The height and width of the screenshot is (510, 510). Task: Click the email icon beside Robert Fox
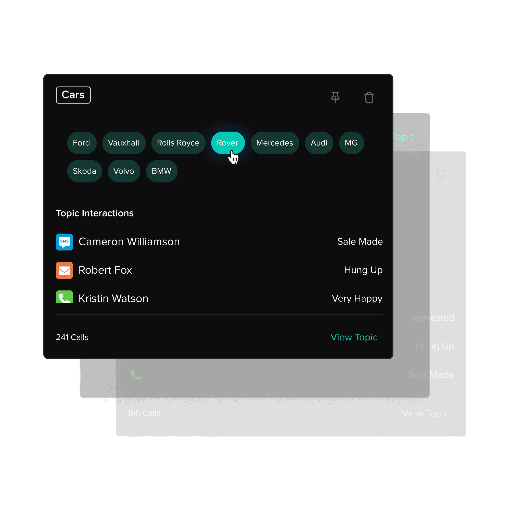[x=64, y=270]
